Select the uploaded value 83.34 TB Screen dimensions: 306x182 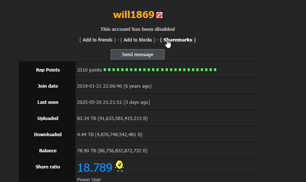click(86, 119)
